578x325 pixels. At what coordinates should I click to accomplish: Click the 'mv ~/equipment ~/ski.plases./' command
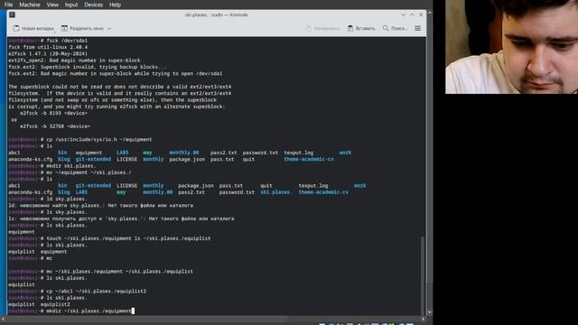point(89,172)
